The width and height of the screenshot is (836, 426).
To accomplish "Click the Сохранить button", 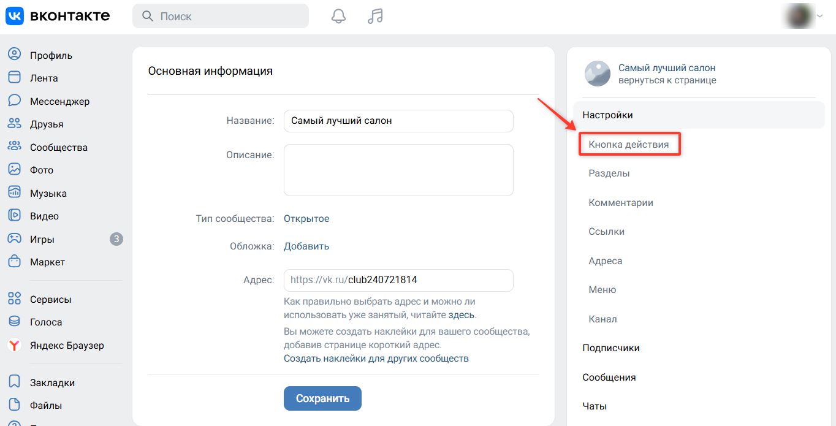I will point(322,398).
